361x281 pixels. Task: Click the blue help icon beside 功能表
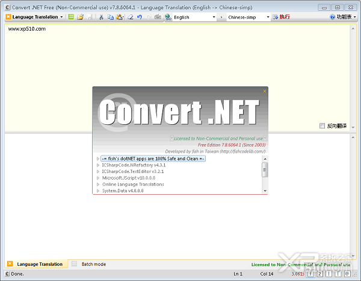coord(333,17)
